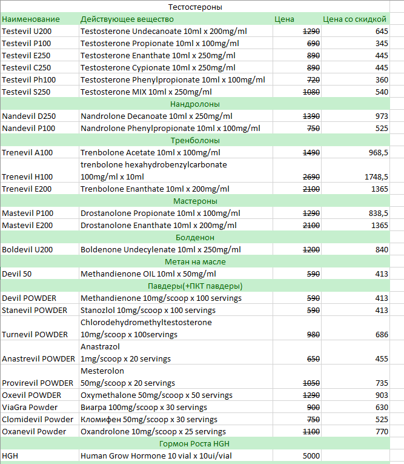Click the crossed-out price 2690 cell
This screenshot has width=404, height=464.
tap(310, 177)
